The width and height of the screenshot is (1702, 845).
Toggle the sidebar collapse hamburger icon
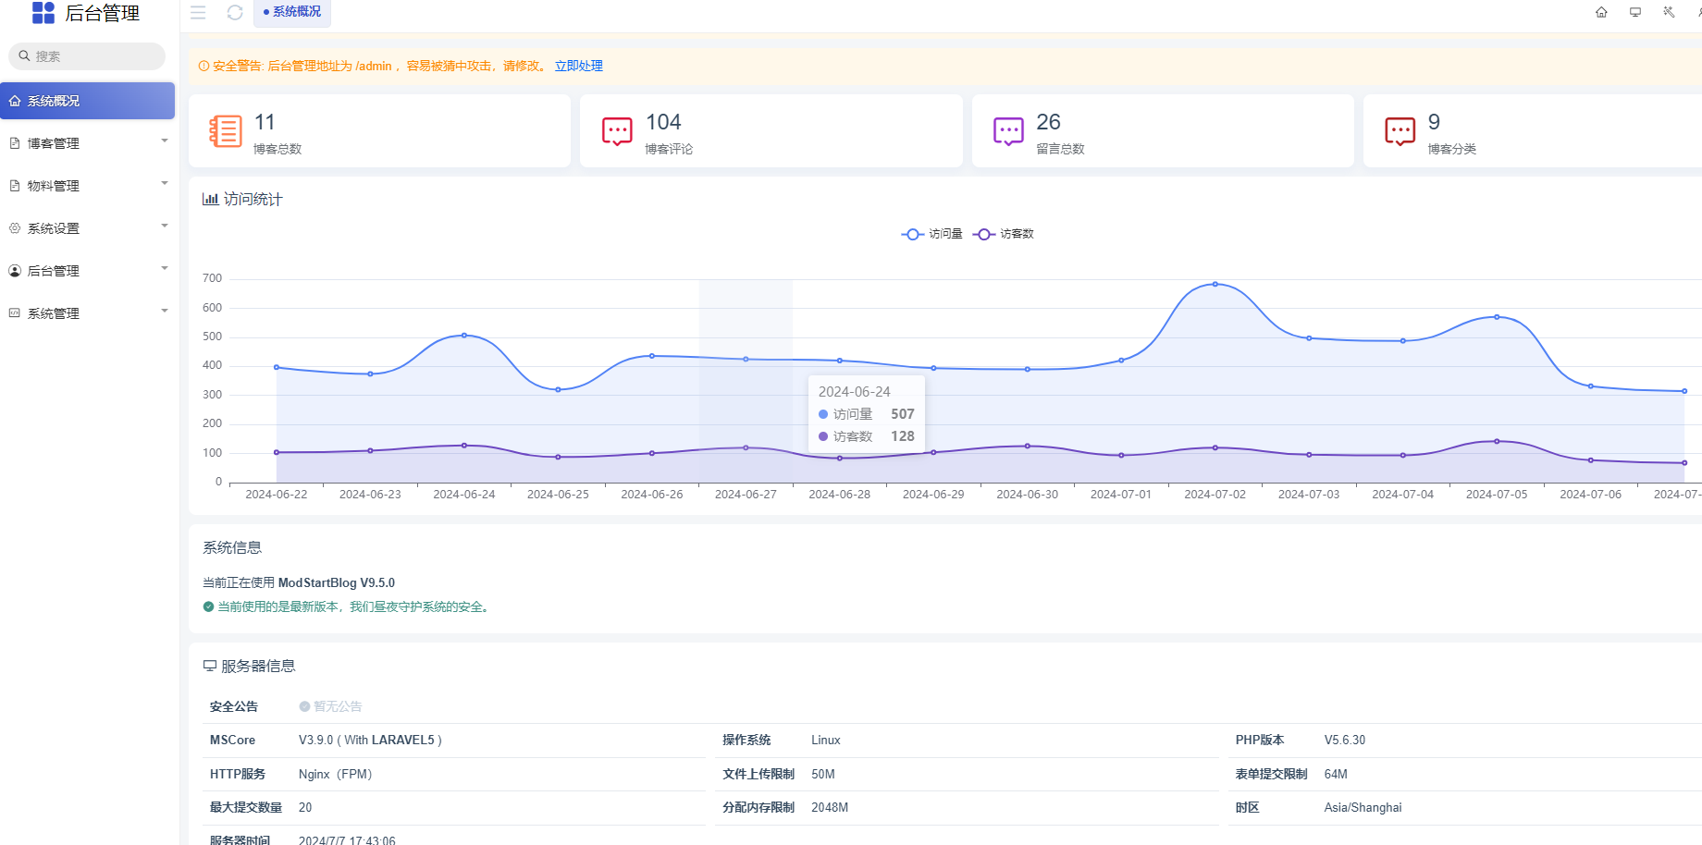[198, 12]
